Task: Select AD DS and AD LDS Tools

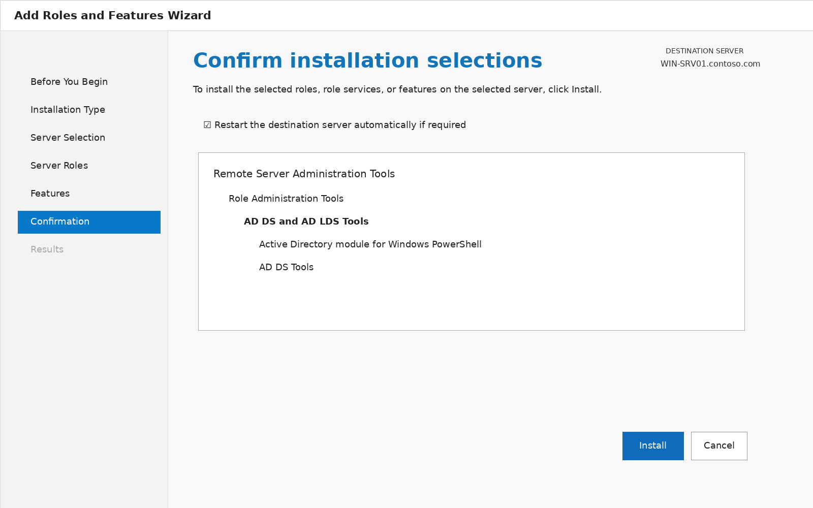Action: pos(306,221)
